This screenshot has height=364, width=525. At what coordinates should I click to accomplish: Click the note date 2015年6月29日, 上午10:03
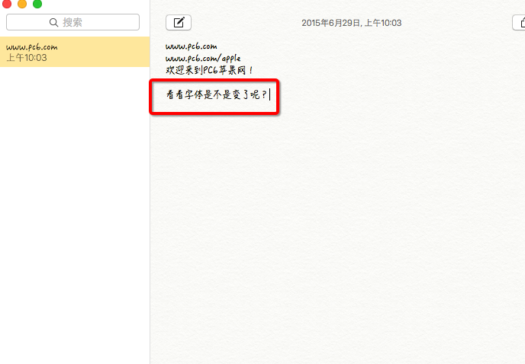click(351, 23)
